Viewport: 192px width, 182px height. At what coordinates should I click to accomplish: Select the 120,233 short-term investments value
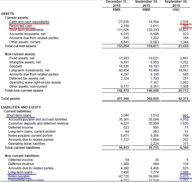click(x=153, y=30)
